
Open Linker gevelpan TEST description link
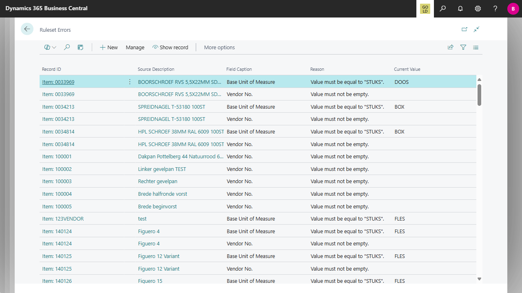tap(162, 169)
